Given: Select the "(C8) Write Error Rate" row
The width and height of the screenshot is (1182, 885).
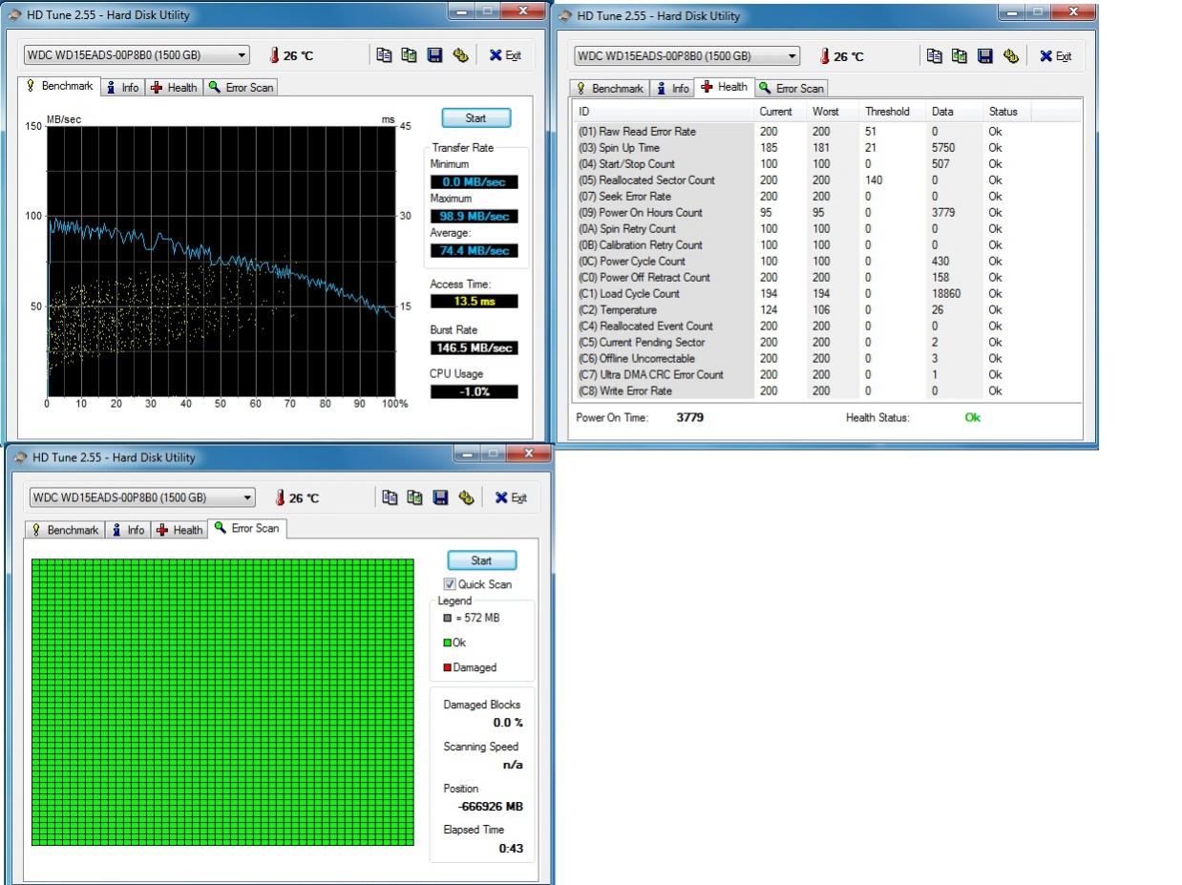Looking at the screenshot, I should coord(827,391).
